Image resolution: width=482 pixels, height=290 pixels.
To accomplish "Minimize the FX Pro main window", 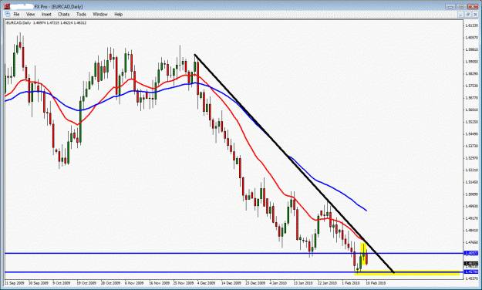I will pyautogui.click(x=450, y=6).
